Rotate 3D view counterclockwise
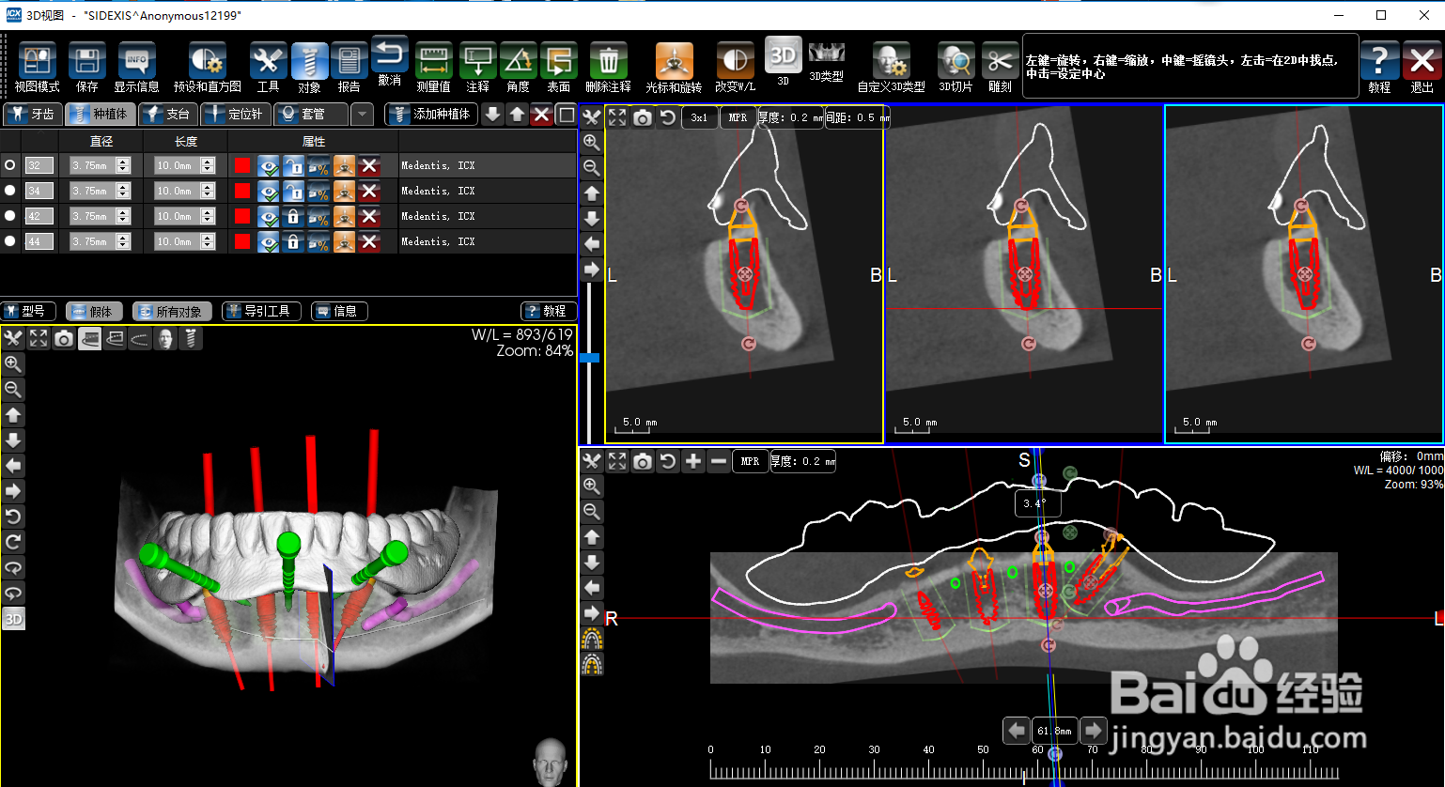This screenshot has width=1445, height=787. 13,517
